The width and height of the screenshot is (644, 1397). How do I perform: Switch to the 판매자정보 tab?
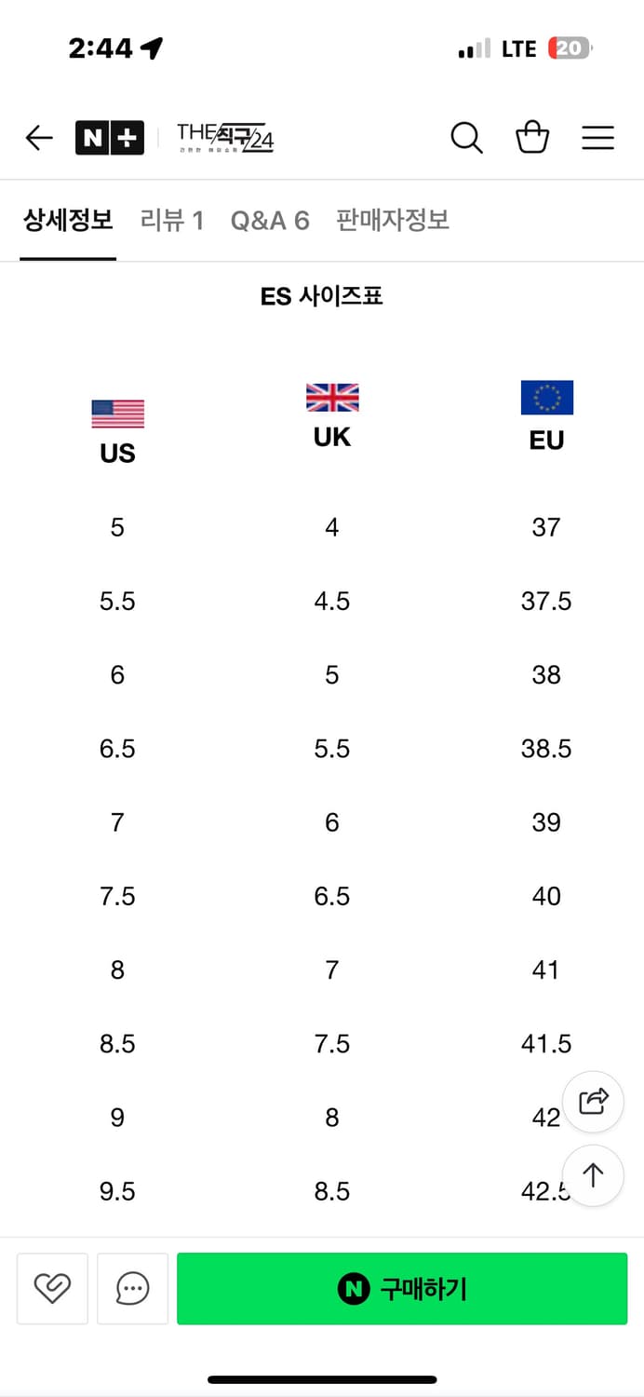click(393, 221)
